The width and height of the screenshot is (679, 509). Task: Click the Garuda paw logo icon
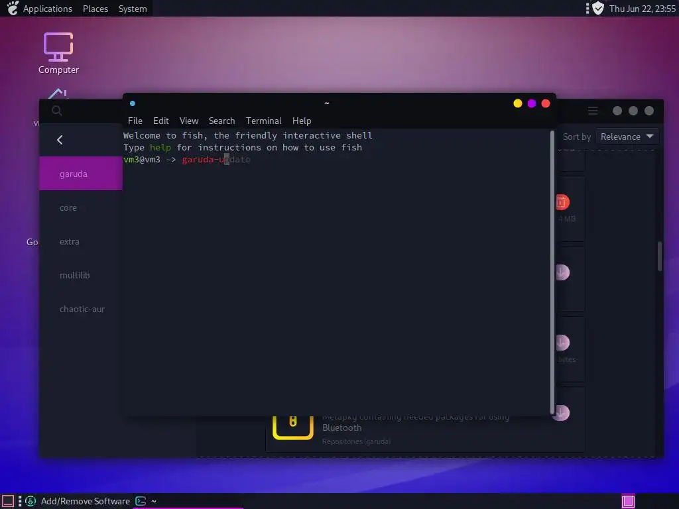[13, 8]
